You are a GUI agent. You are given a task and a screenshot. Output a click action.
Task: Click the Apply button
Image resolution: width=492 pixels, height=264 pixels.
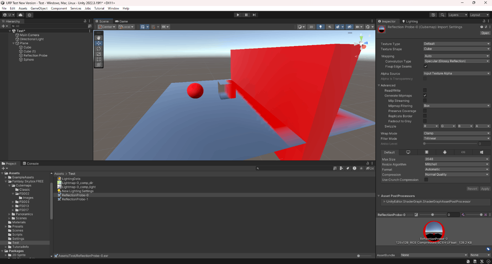(x=485, y=189)
